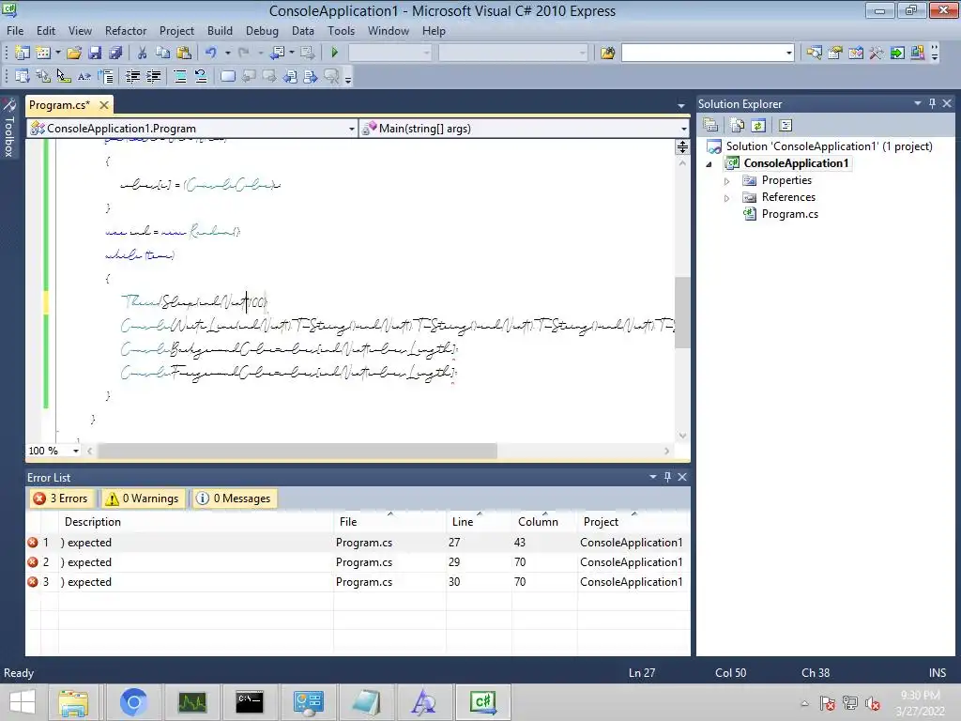The width and height of the screenshot is (961, 721).
Task: Open Solution Explorer from the toolbar icon
Action: pos(815,53)
